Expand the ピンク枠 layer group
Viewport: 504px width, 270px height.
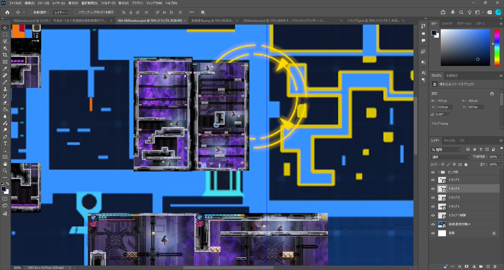tap(438, 172)
